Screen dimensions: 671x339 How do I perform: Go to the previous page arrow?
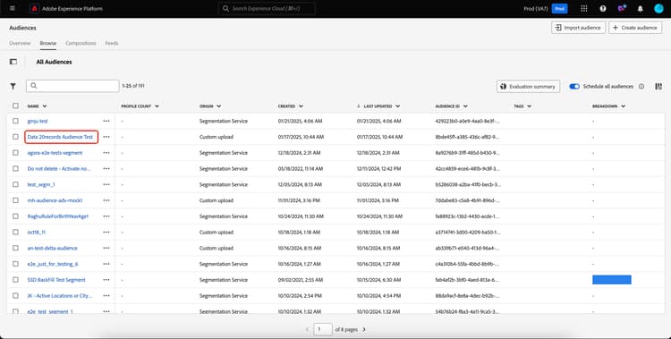tap(307, 329)
